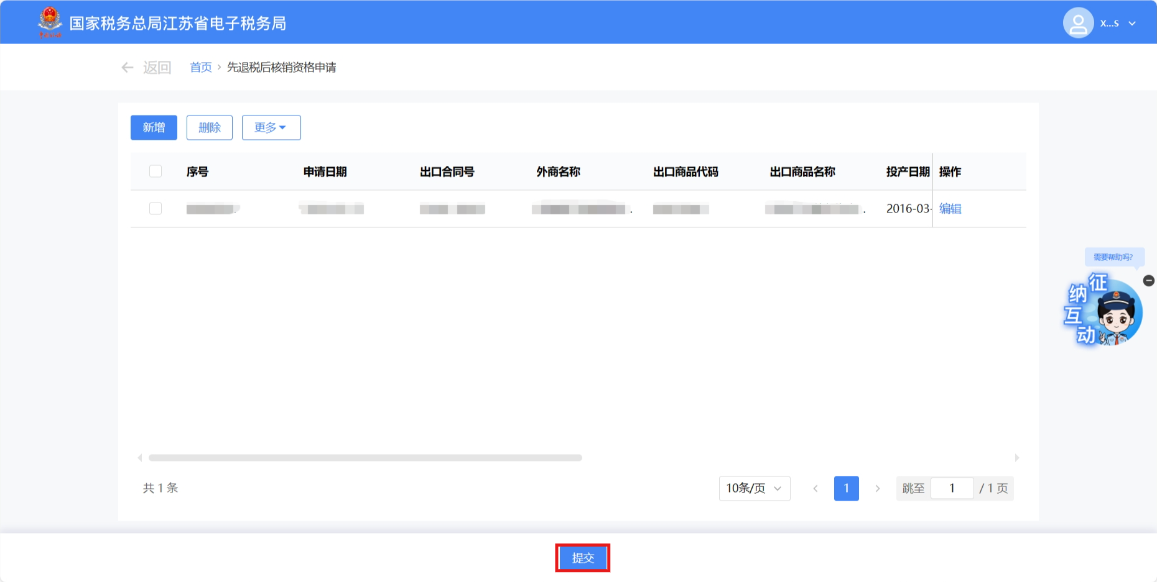This screenshot has width=1157, height=582.
Task: Click the 编辑 link in first row
Action: click(x=950, y=209)
